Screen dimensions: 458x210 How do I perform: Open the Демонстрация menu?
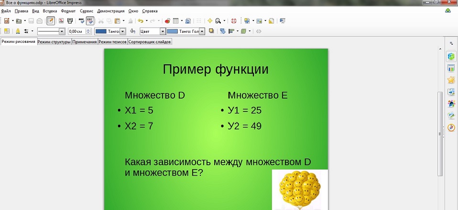tap(111, 10)
